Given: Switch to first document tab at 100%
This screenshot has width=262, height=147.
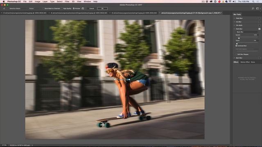Looking at the screenshot, I should click(25, 13).
